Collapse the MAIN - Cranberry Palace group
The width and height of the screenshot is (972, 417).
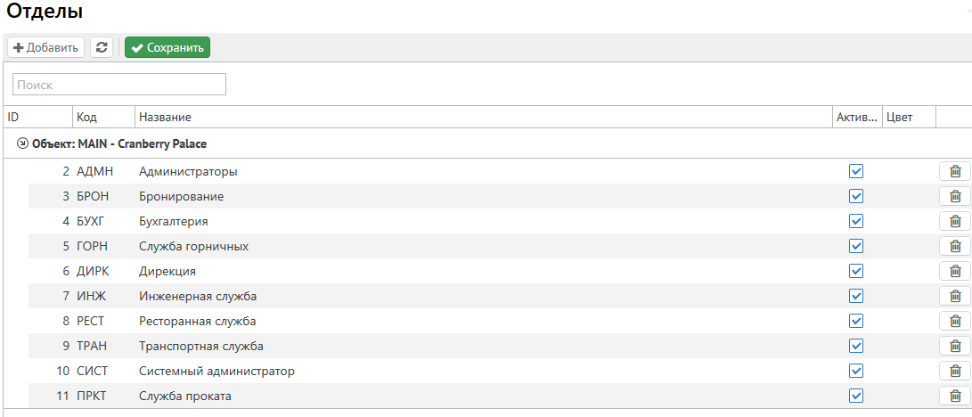click(x=22, y=143)
